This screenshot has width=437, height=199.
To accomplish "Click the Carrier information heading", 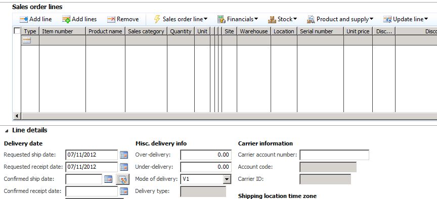I will 266,143.
